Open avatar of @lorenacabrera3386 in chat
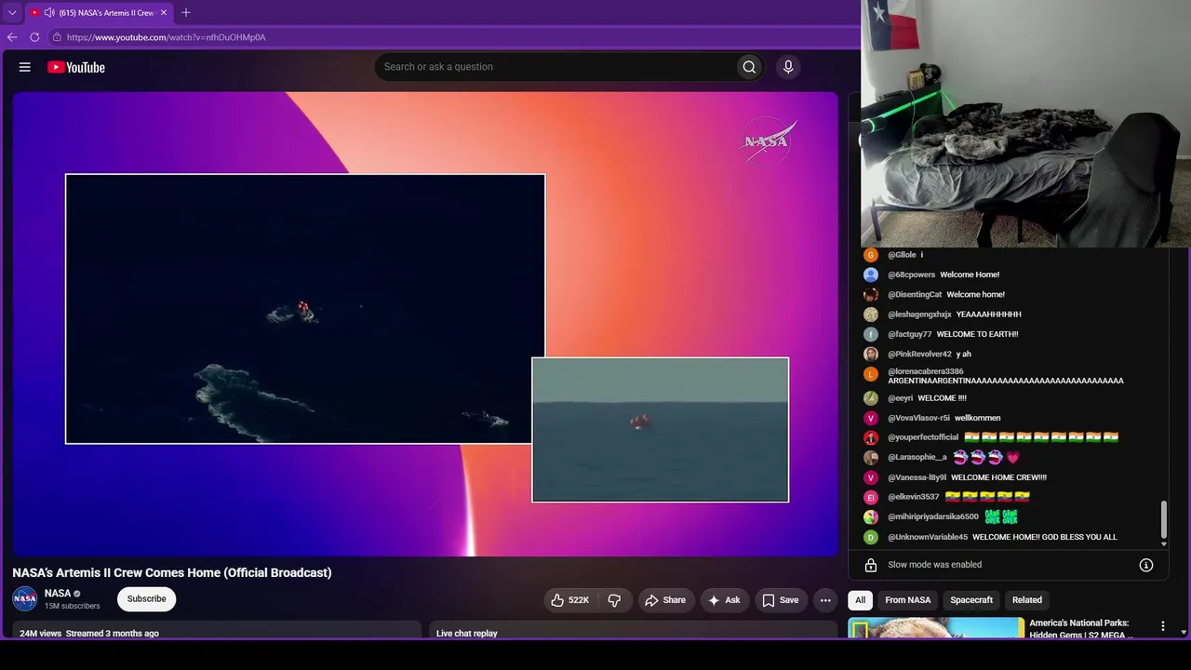 tap(871, 374)
